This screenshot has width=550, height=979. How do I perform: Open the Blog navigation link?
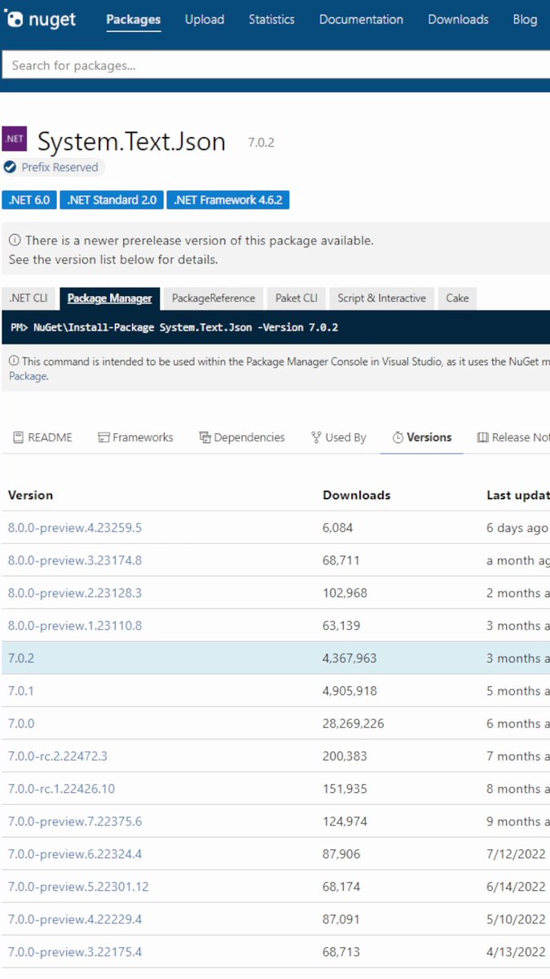pos(526,20)
